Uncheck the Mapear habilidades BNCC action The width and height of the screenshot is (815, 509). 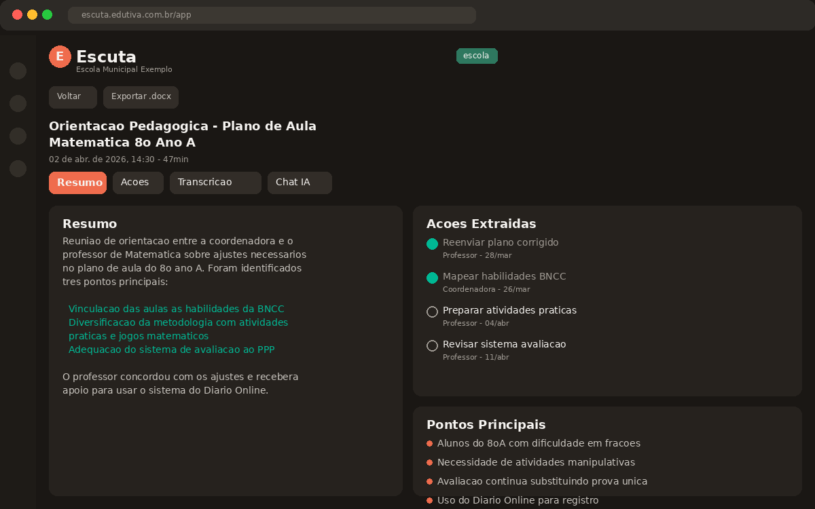[432, 278]
